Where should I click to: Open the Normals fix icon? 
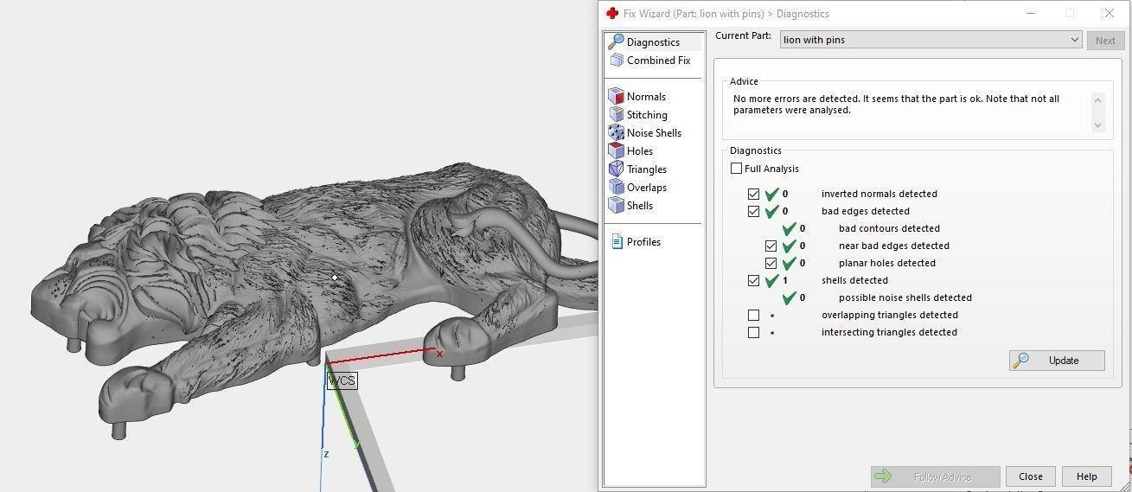pyautogui.click(x=616, y=97)
